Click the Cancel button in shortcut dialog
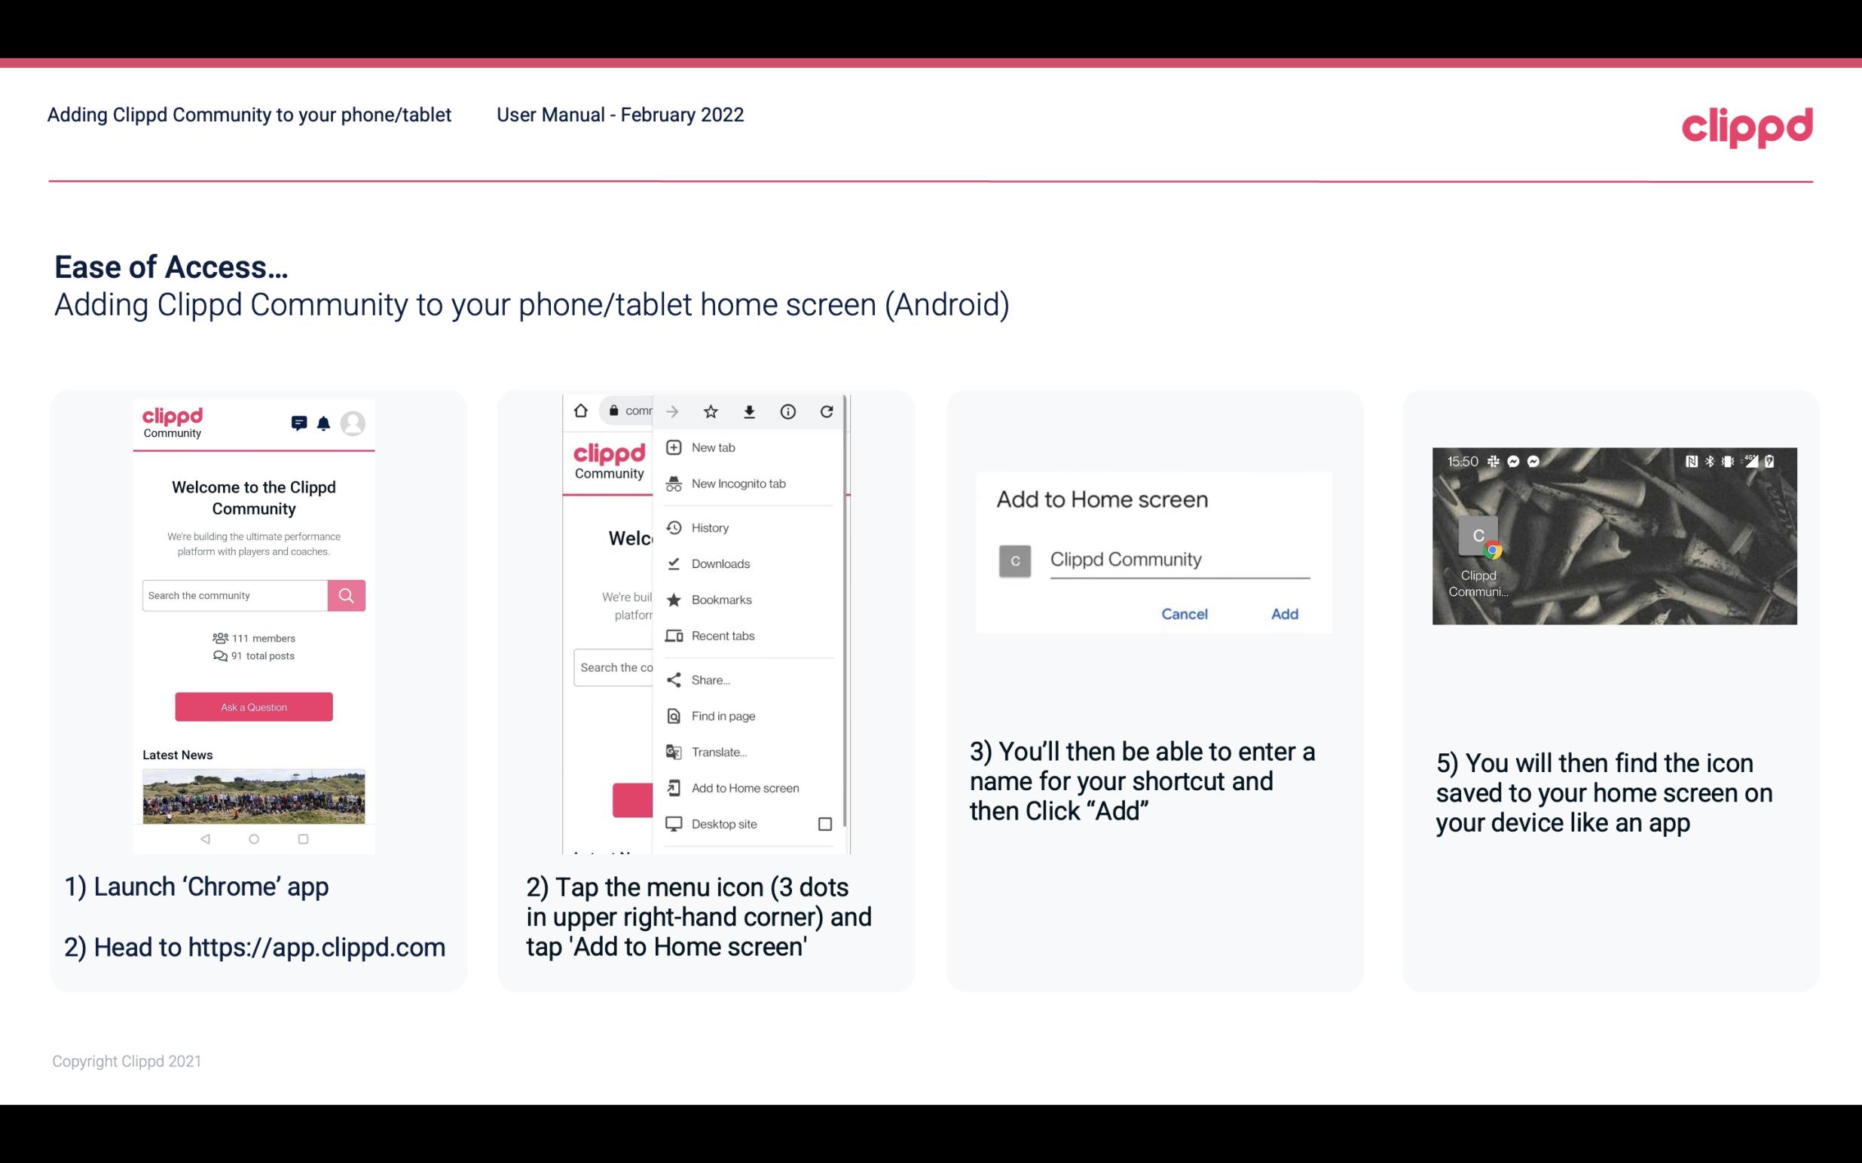 [1182, 612]
